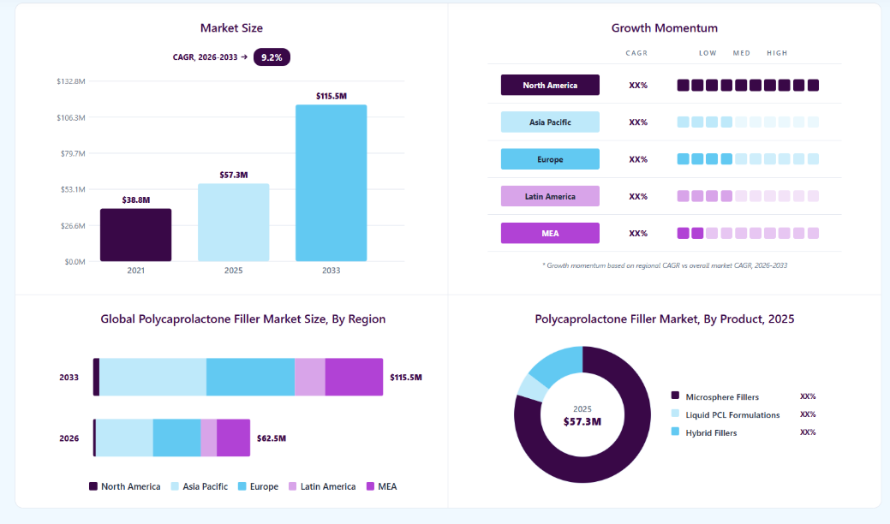
Task: Click the 9.2% CAGR badge
Action: [272, 57]
